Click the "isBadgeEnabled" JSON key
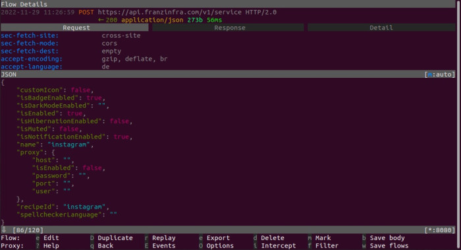The height and width of the screenshot is (250, 461). tap(47, 98)
